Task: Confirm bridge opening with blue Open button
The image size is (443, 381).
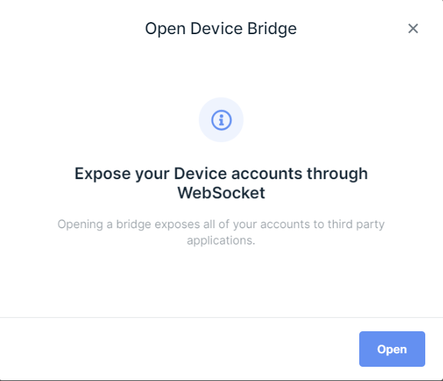Action: [392, 349]
